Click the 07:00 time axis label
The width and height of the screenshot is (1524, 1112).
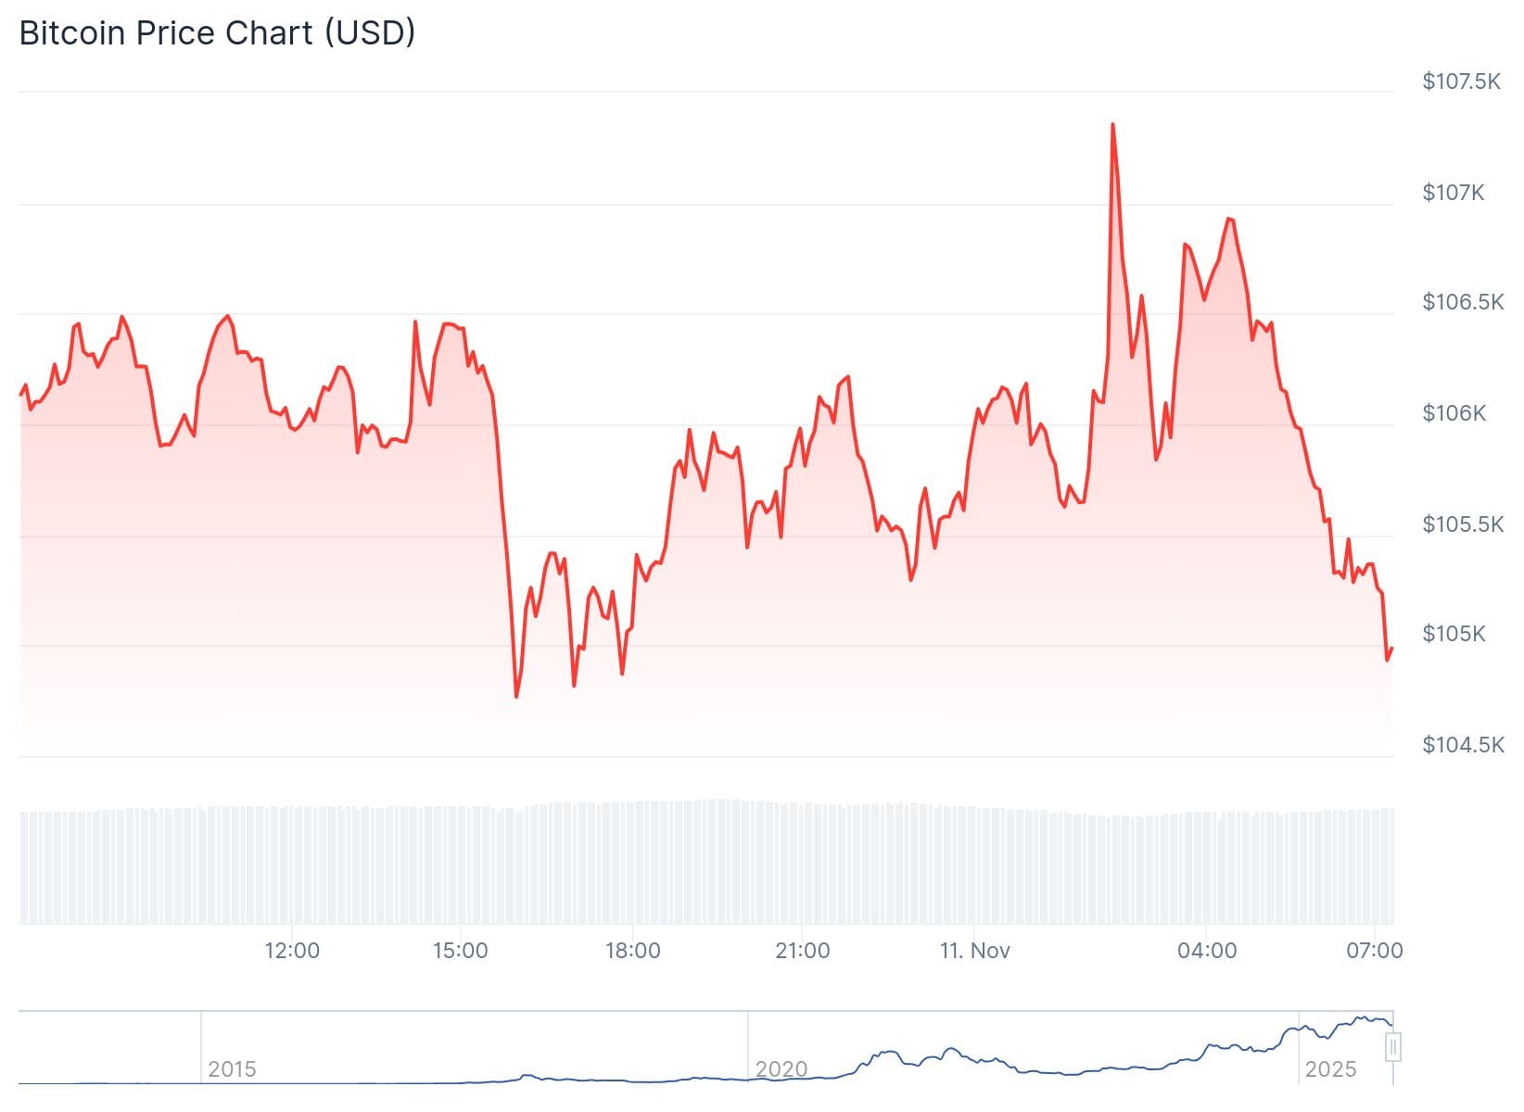point(1375,951)
